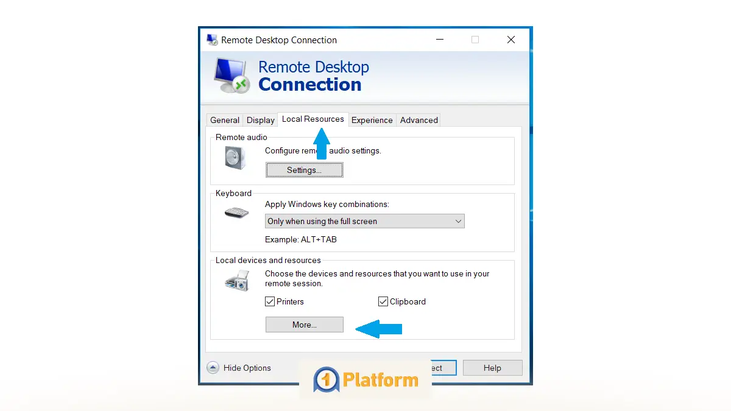This screenshot has width=731, height=411.
Task: Click the Hide Options arrow circle icon
Action: click(213, 368)
